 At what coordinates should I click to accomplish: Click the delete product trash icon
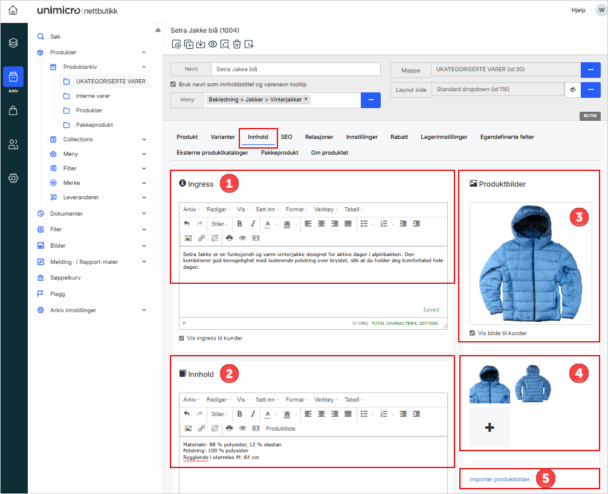[x=237, y=44]
